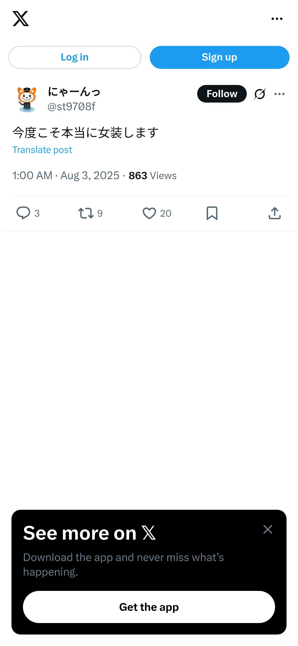Click the X logo at top left
298x646 pixels.
(x=21, y=19)
